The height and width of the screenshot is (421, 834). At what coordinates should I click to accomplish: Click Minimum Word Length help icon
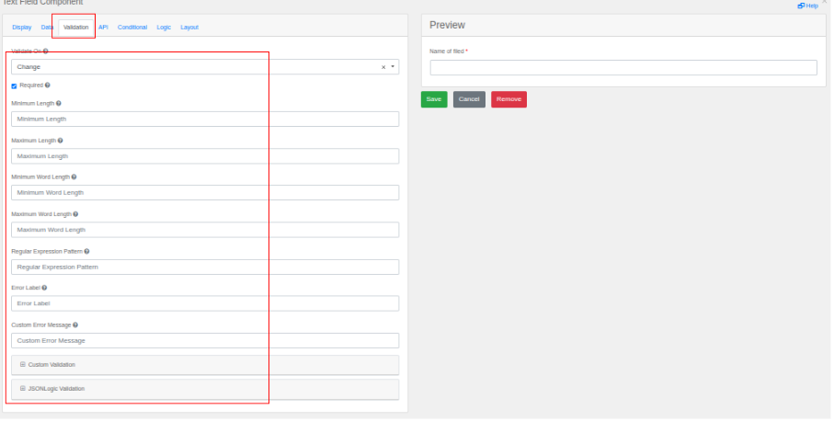(x=74, y=177)
